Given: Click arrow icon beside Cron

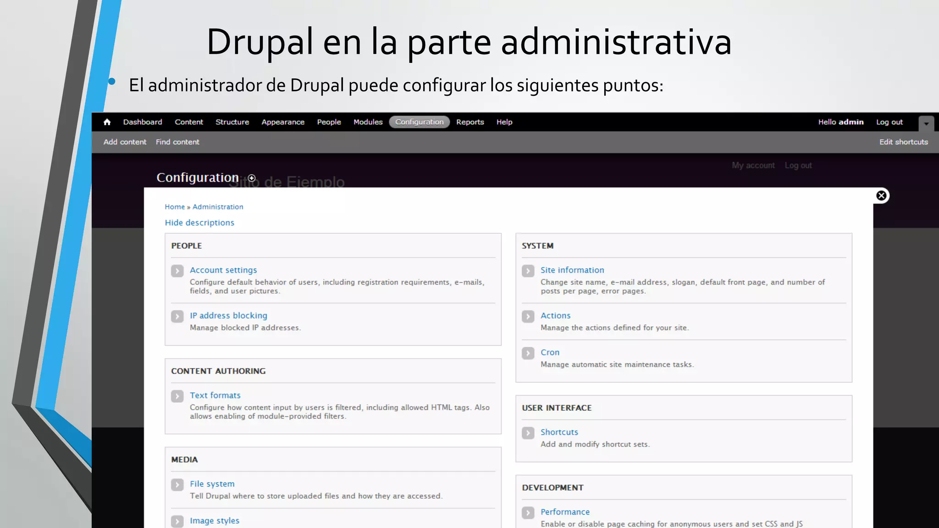Looking at the screenshot, I should [x=528, y=353].
